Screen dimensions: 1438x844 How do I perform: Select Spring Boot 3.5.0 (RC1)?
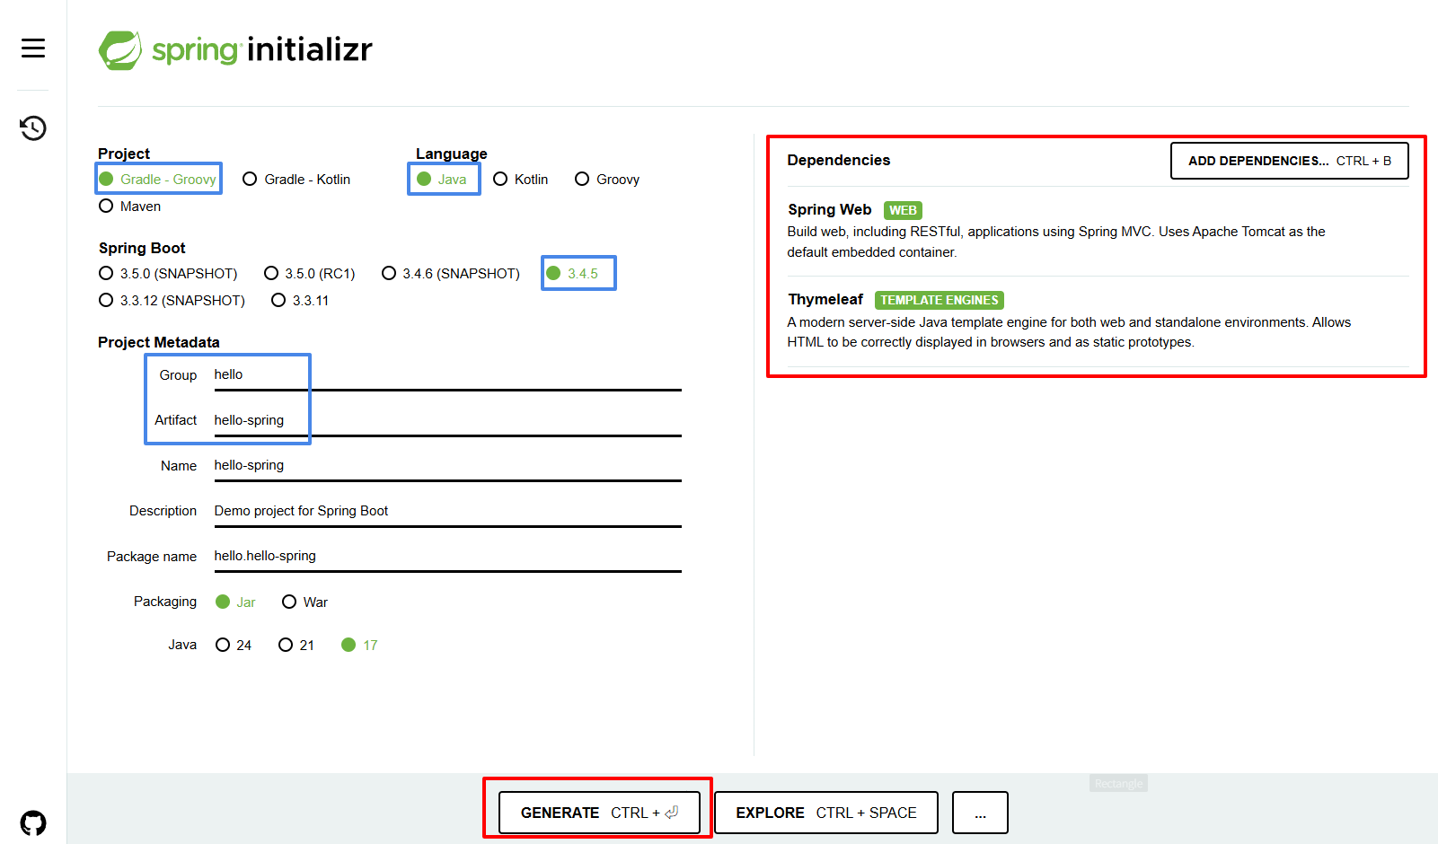(310, 273)
